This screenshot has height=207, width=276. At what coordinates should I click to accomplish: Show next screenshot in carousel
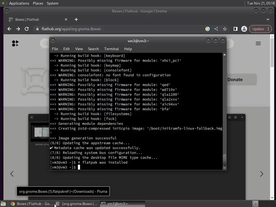click(x=261, y=174)
